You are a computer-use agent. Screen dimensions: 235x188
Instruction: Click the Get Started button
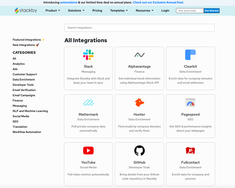tap(211, 11)
